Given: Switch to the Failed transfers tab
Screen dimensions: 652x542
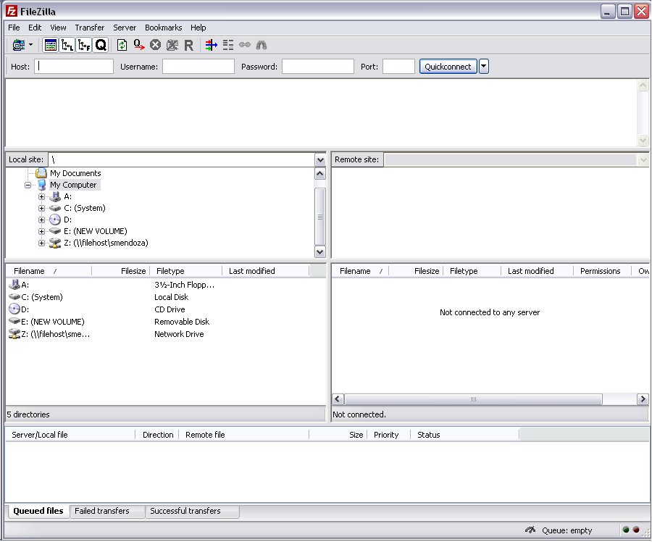Looking at the screenshot, I should point(102,511).
